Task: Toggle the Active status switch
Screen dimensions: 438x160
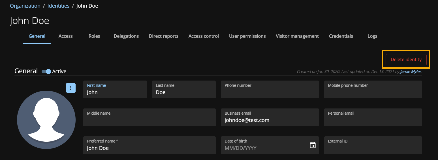Action: [x=46, y=72]
